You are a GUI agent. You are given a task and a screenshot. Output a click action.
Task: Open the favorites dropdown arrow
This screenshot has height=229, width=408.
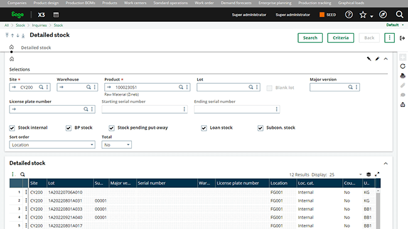[x=372, y=16]
